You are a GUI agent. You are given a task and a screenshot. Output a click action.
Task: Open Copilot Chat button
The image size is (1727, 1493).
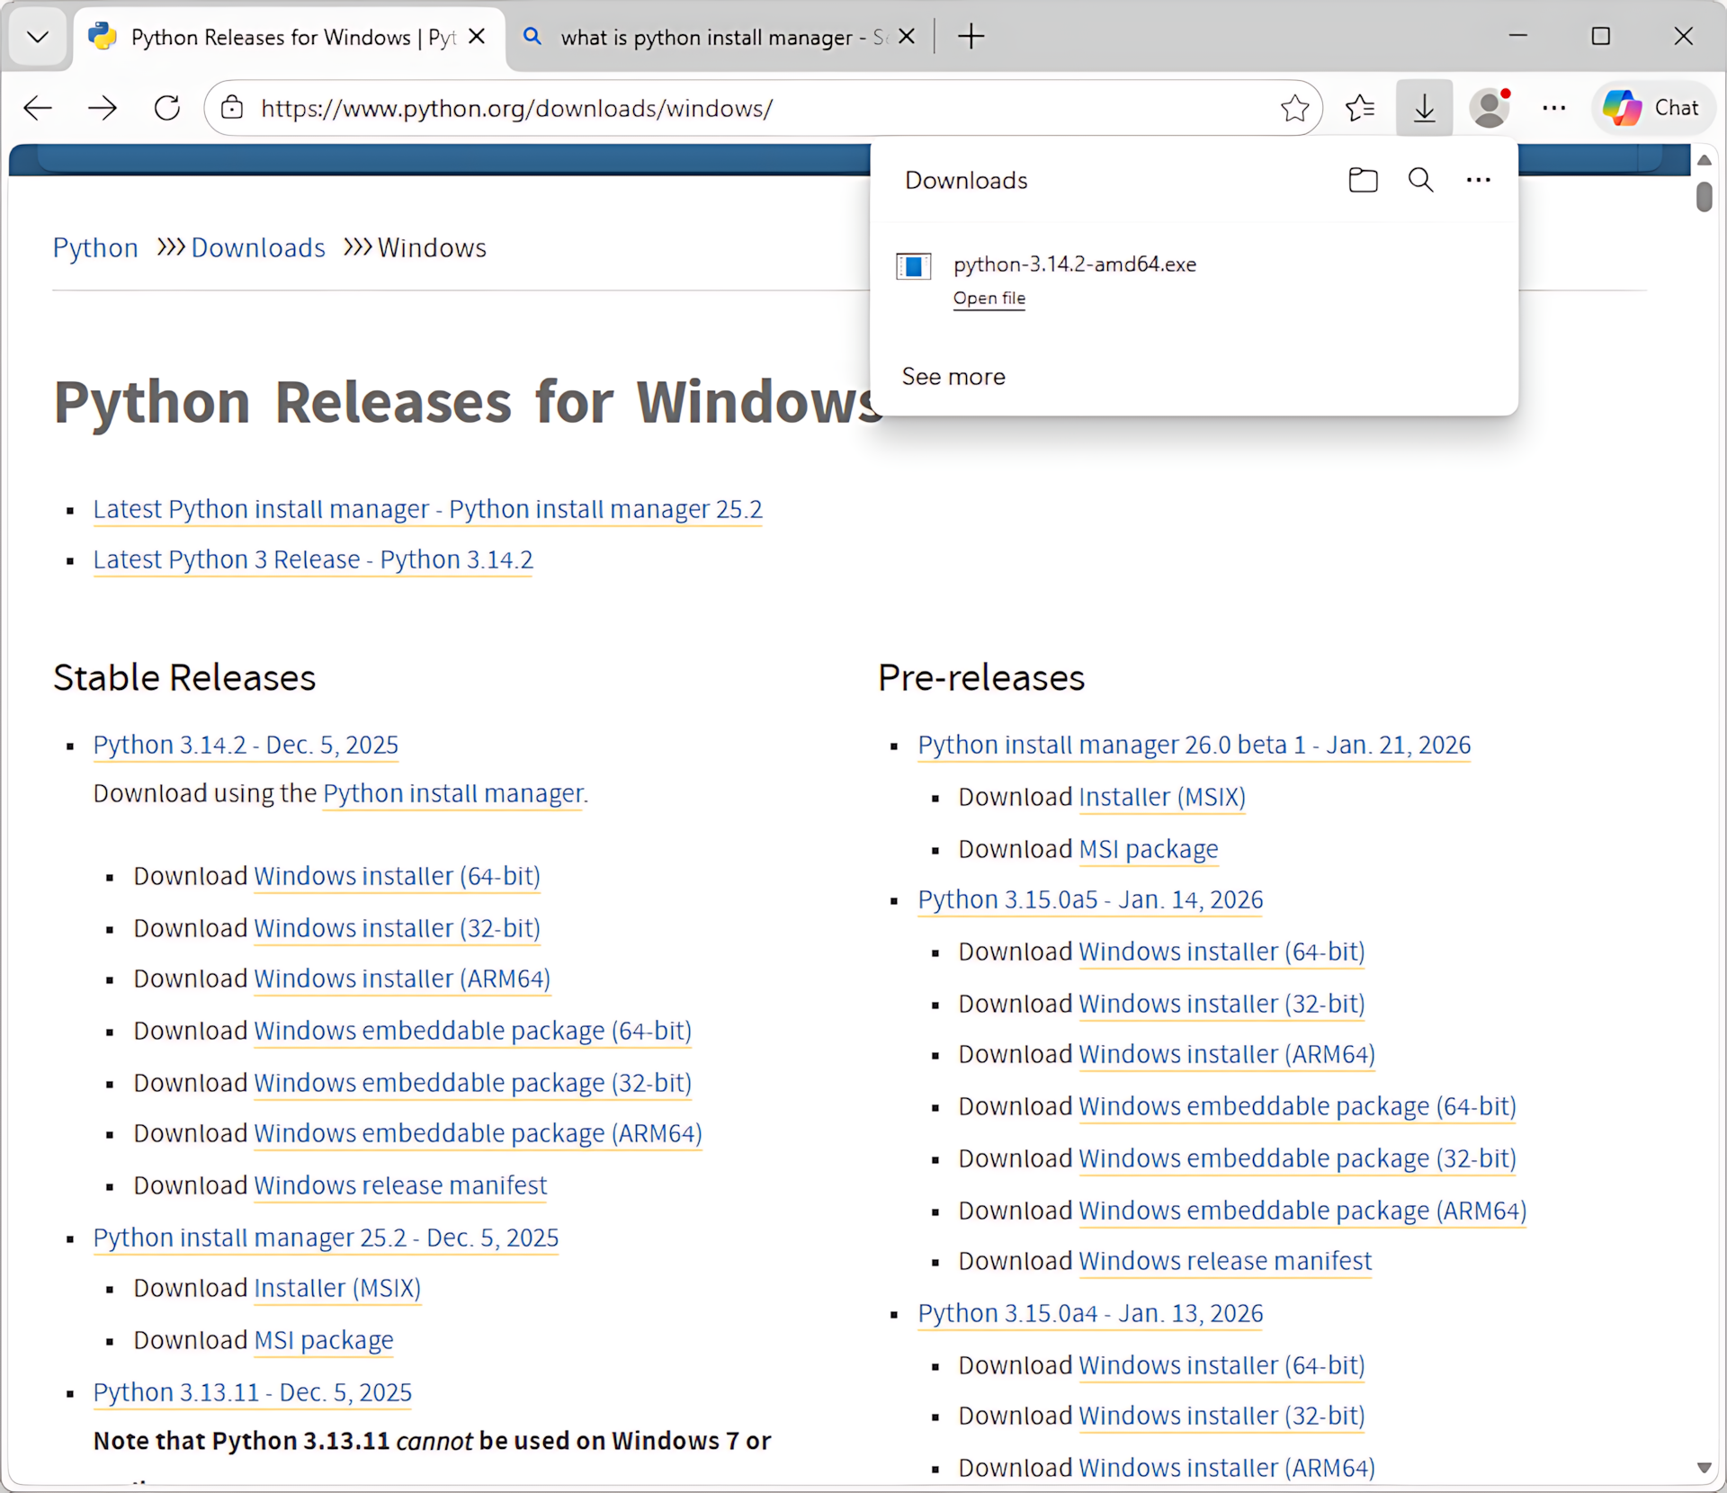pos(1653,108)
